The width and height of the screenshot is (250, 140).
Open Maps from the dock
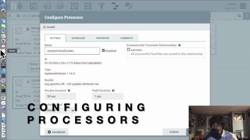4,36
